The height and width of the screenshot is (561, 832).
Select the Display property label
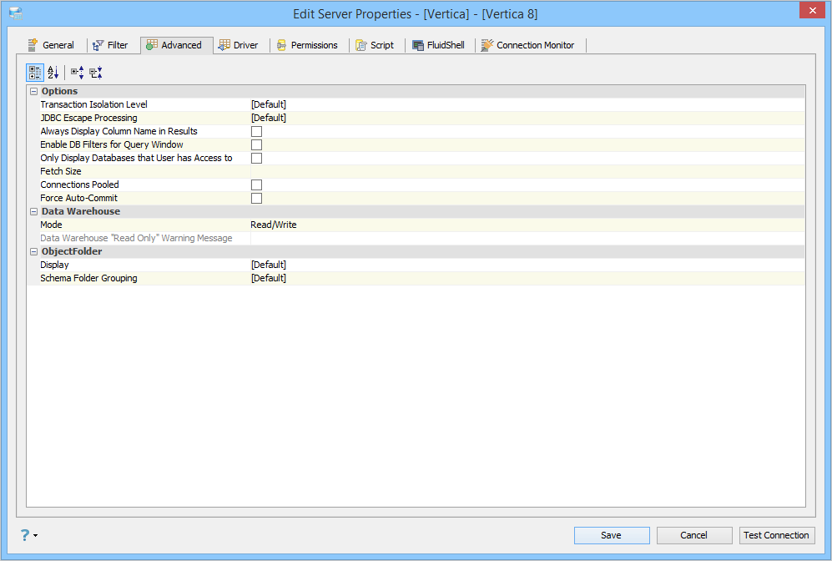pos(54,265)
